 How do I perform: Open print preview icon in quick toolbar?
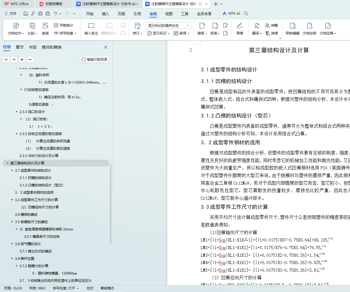(48, 14)
